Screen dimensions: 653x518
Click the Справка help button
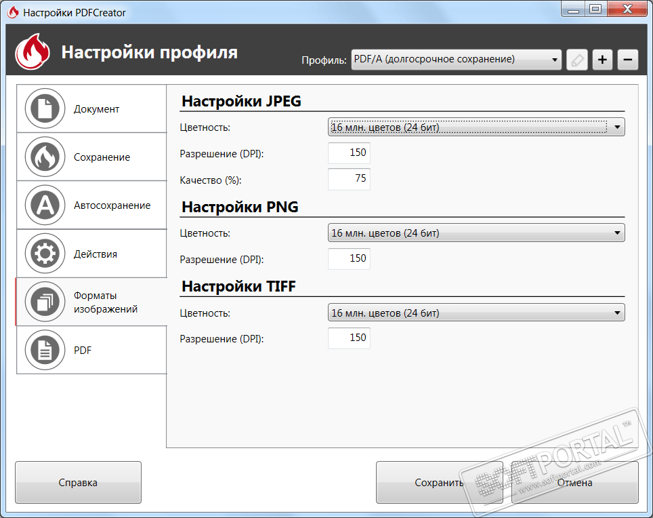(x=78, y=482)
